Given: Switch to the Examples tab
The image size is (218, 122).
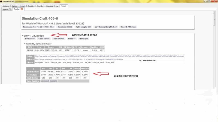Looking at the screenshot, I should (x=50, y=6).
